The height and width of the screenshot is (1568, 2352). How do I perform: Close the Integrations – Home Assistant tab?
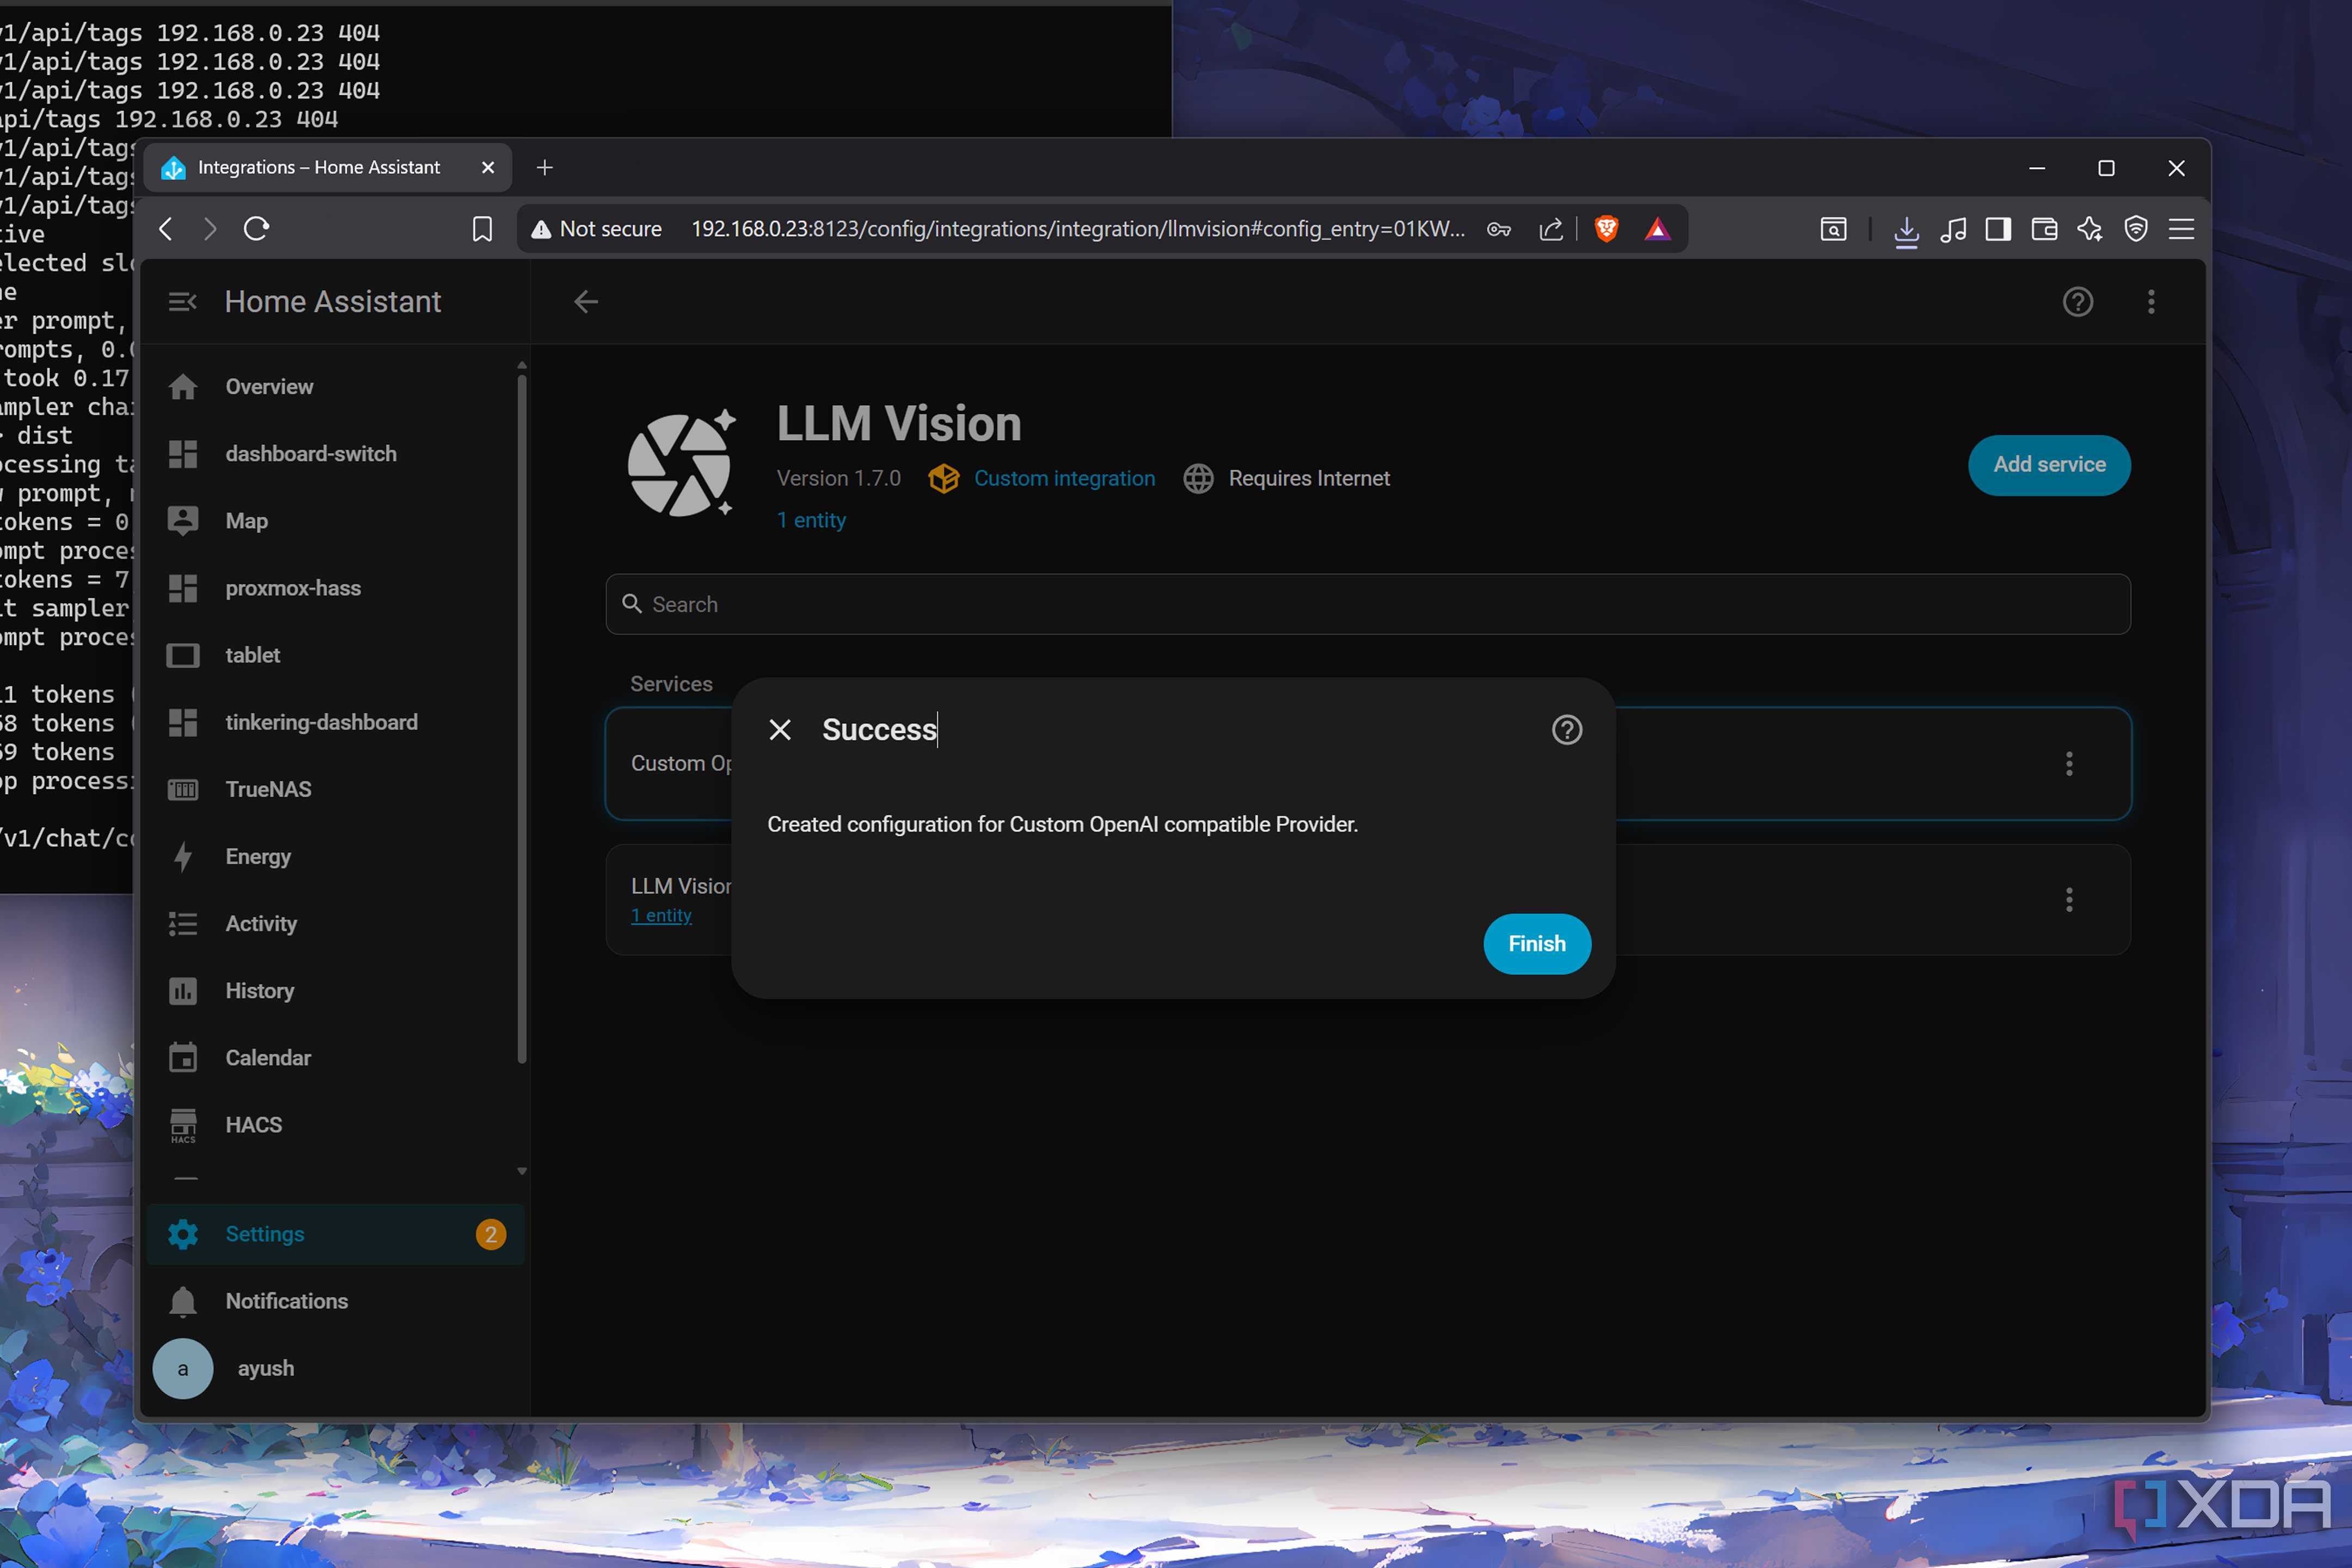pyautogui.click(x=488, y=168)
